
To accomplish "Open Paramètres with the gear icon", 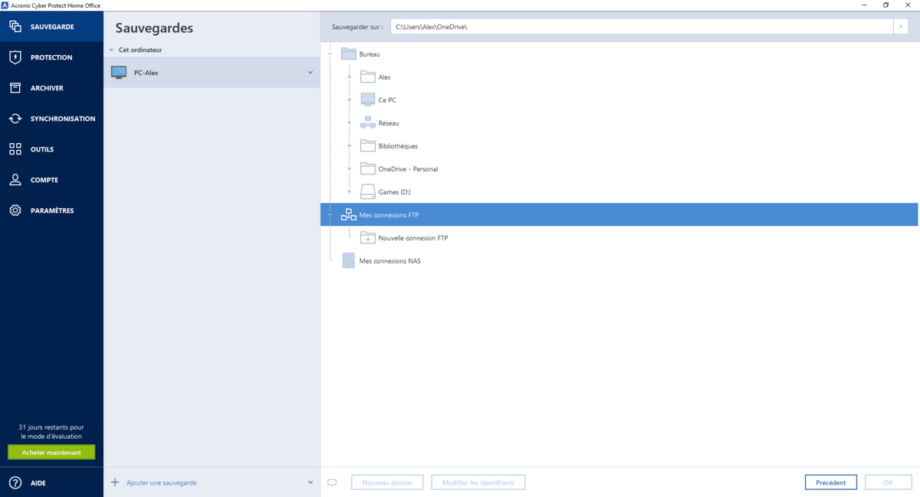I will pos(51,211).
